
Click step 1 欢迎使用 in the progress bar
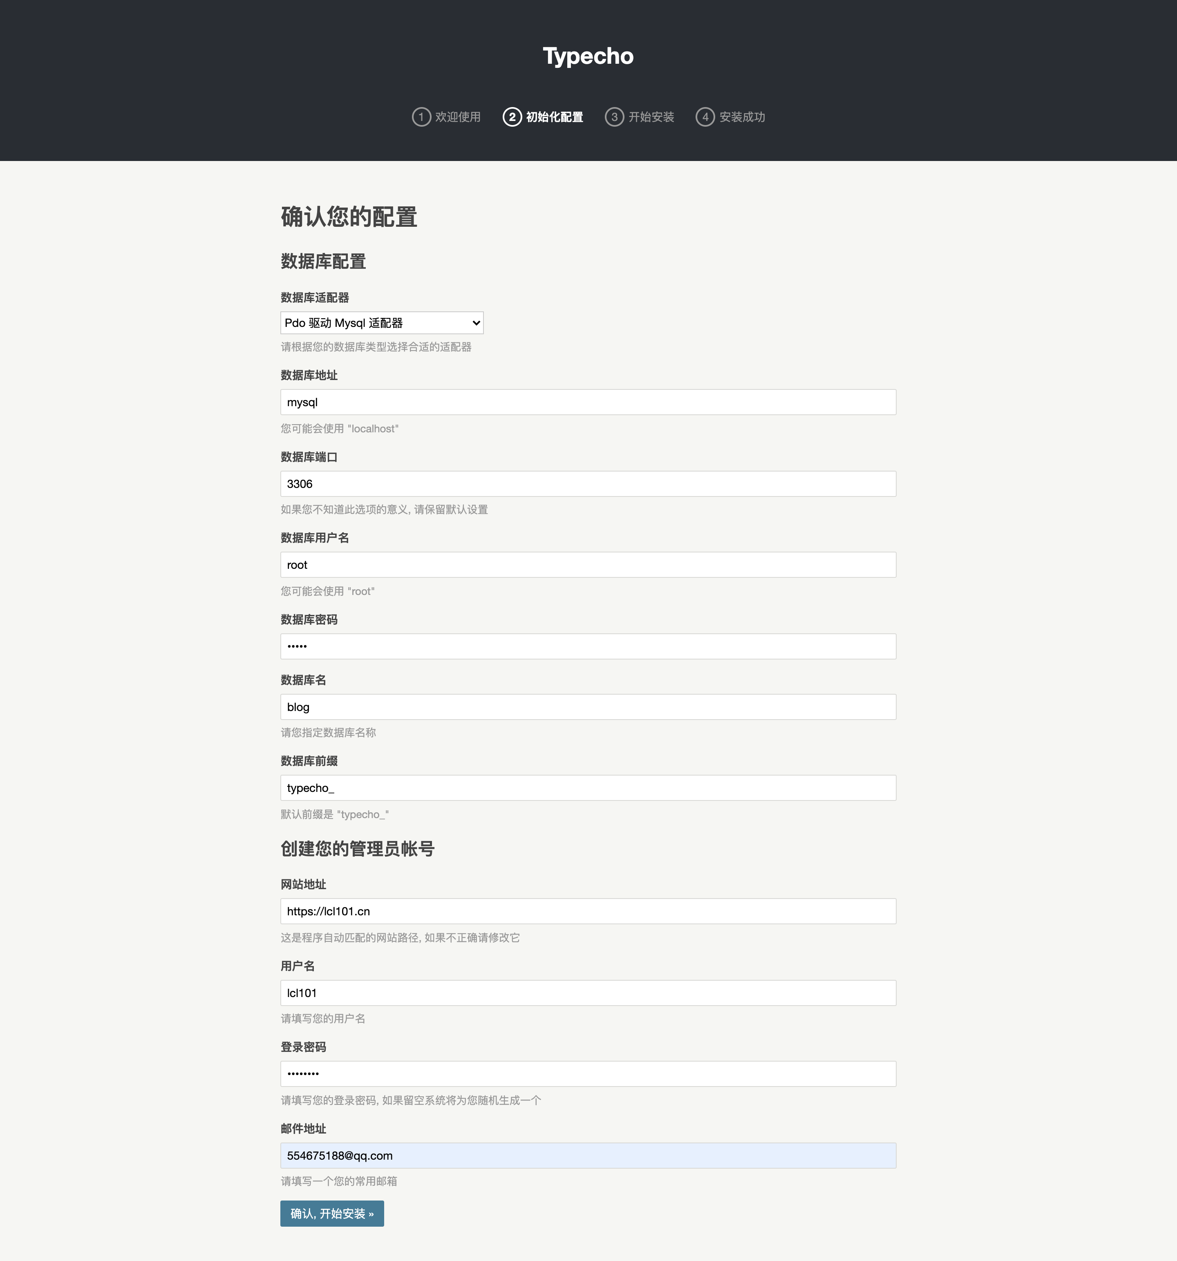point(446,117)
